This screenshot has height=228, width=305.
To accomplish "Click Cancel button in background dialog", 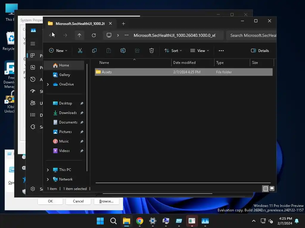I will [78, 201].
